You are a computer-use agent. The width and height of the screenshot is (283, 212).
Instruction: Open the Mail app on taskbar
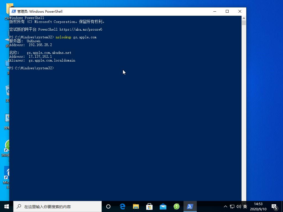(163, 206)
